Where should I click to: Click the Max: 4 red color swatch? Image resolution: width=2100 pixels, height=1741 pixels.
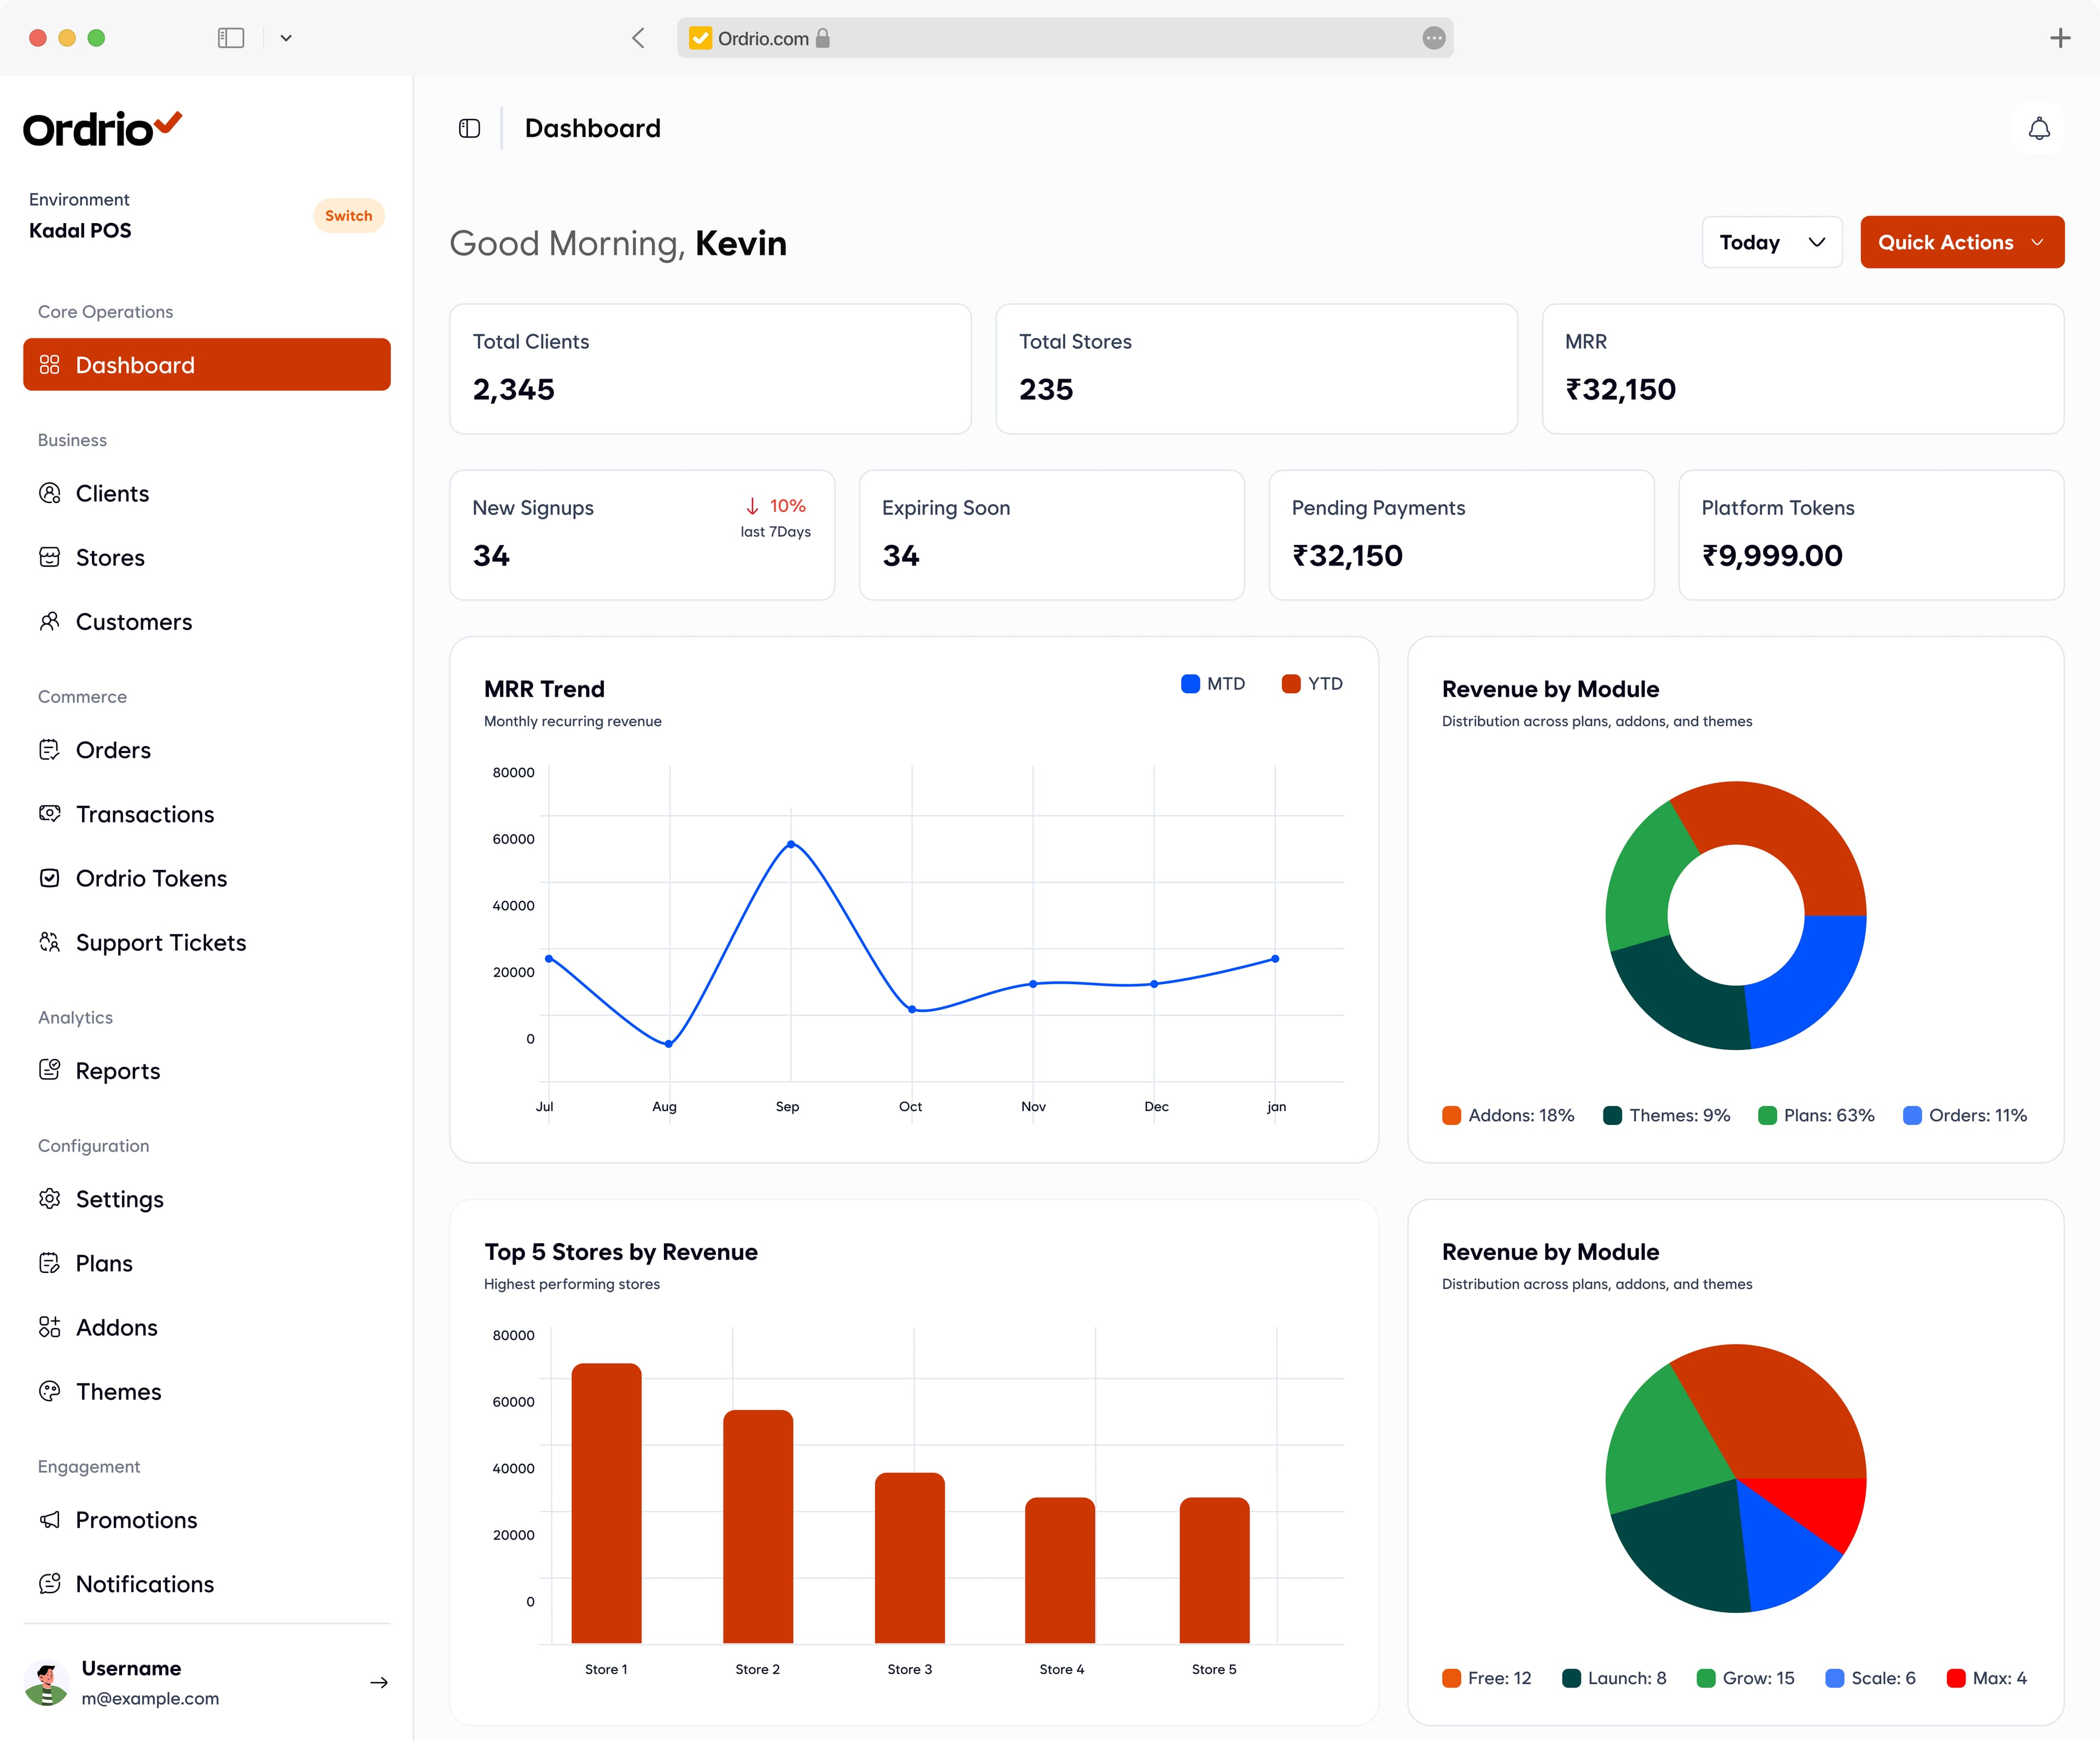1955,1678
